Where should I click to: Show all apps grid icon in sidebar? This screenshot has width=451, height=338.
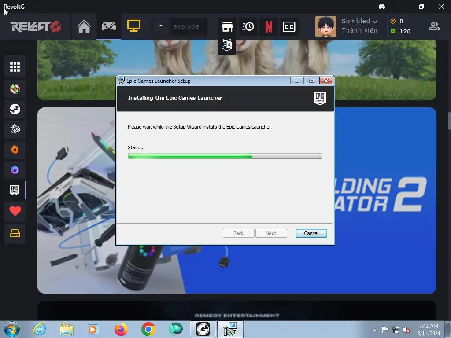click(15, 67)
